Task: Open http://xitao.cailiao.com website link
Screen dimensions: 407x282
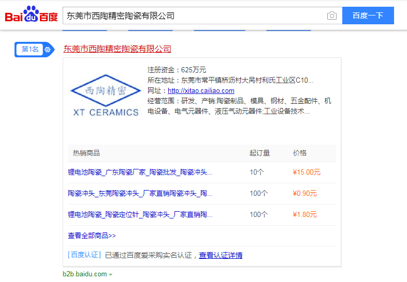Action: point(201,90)
